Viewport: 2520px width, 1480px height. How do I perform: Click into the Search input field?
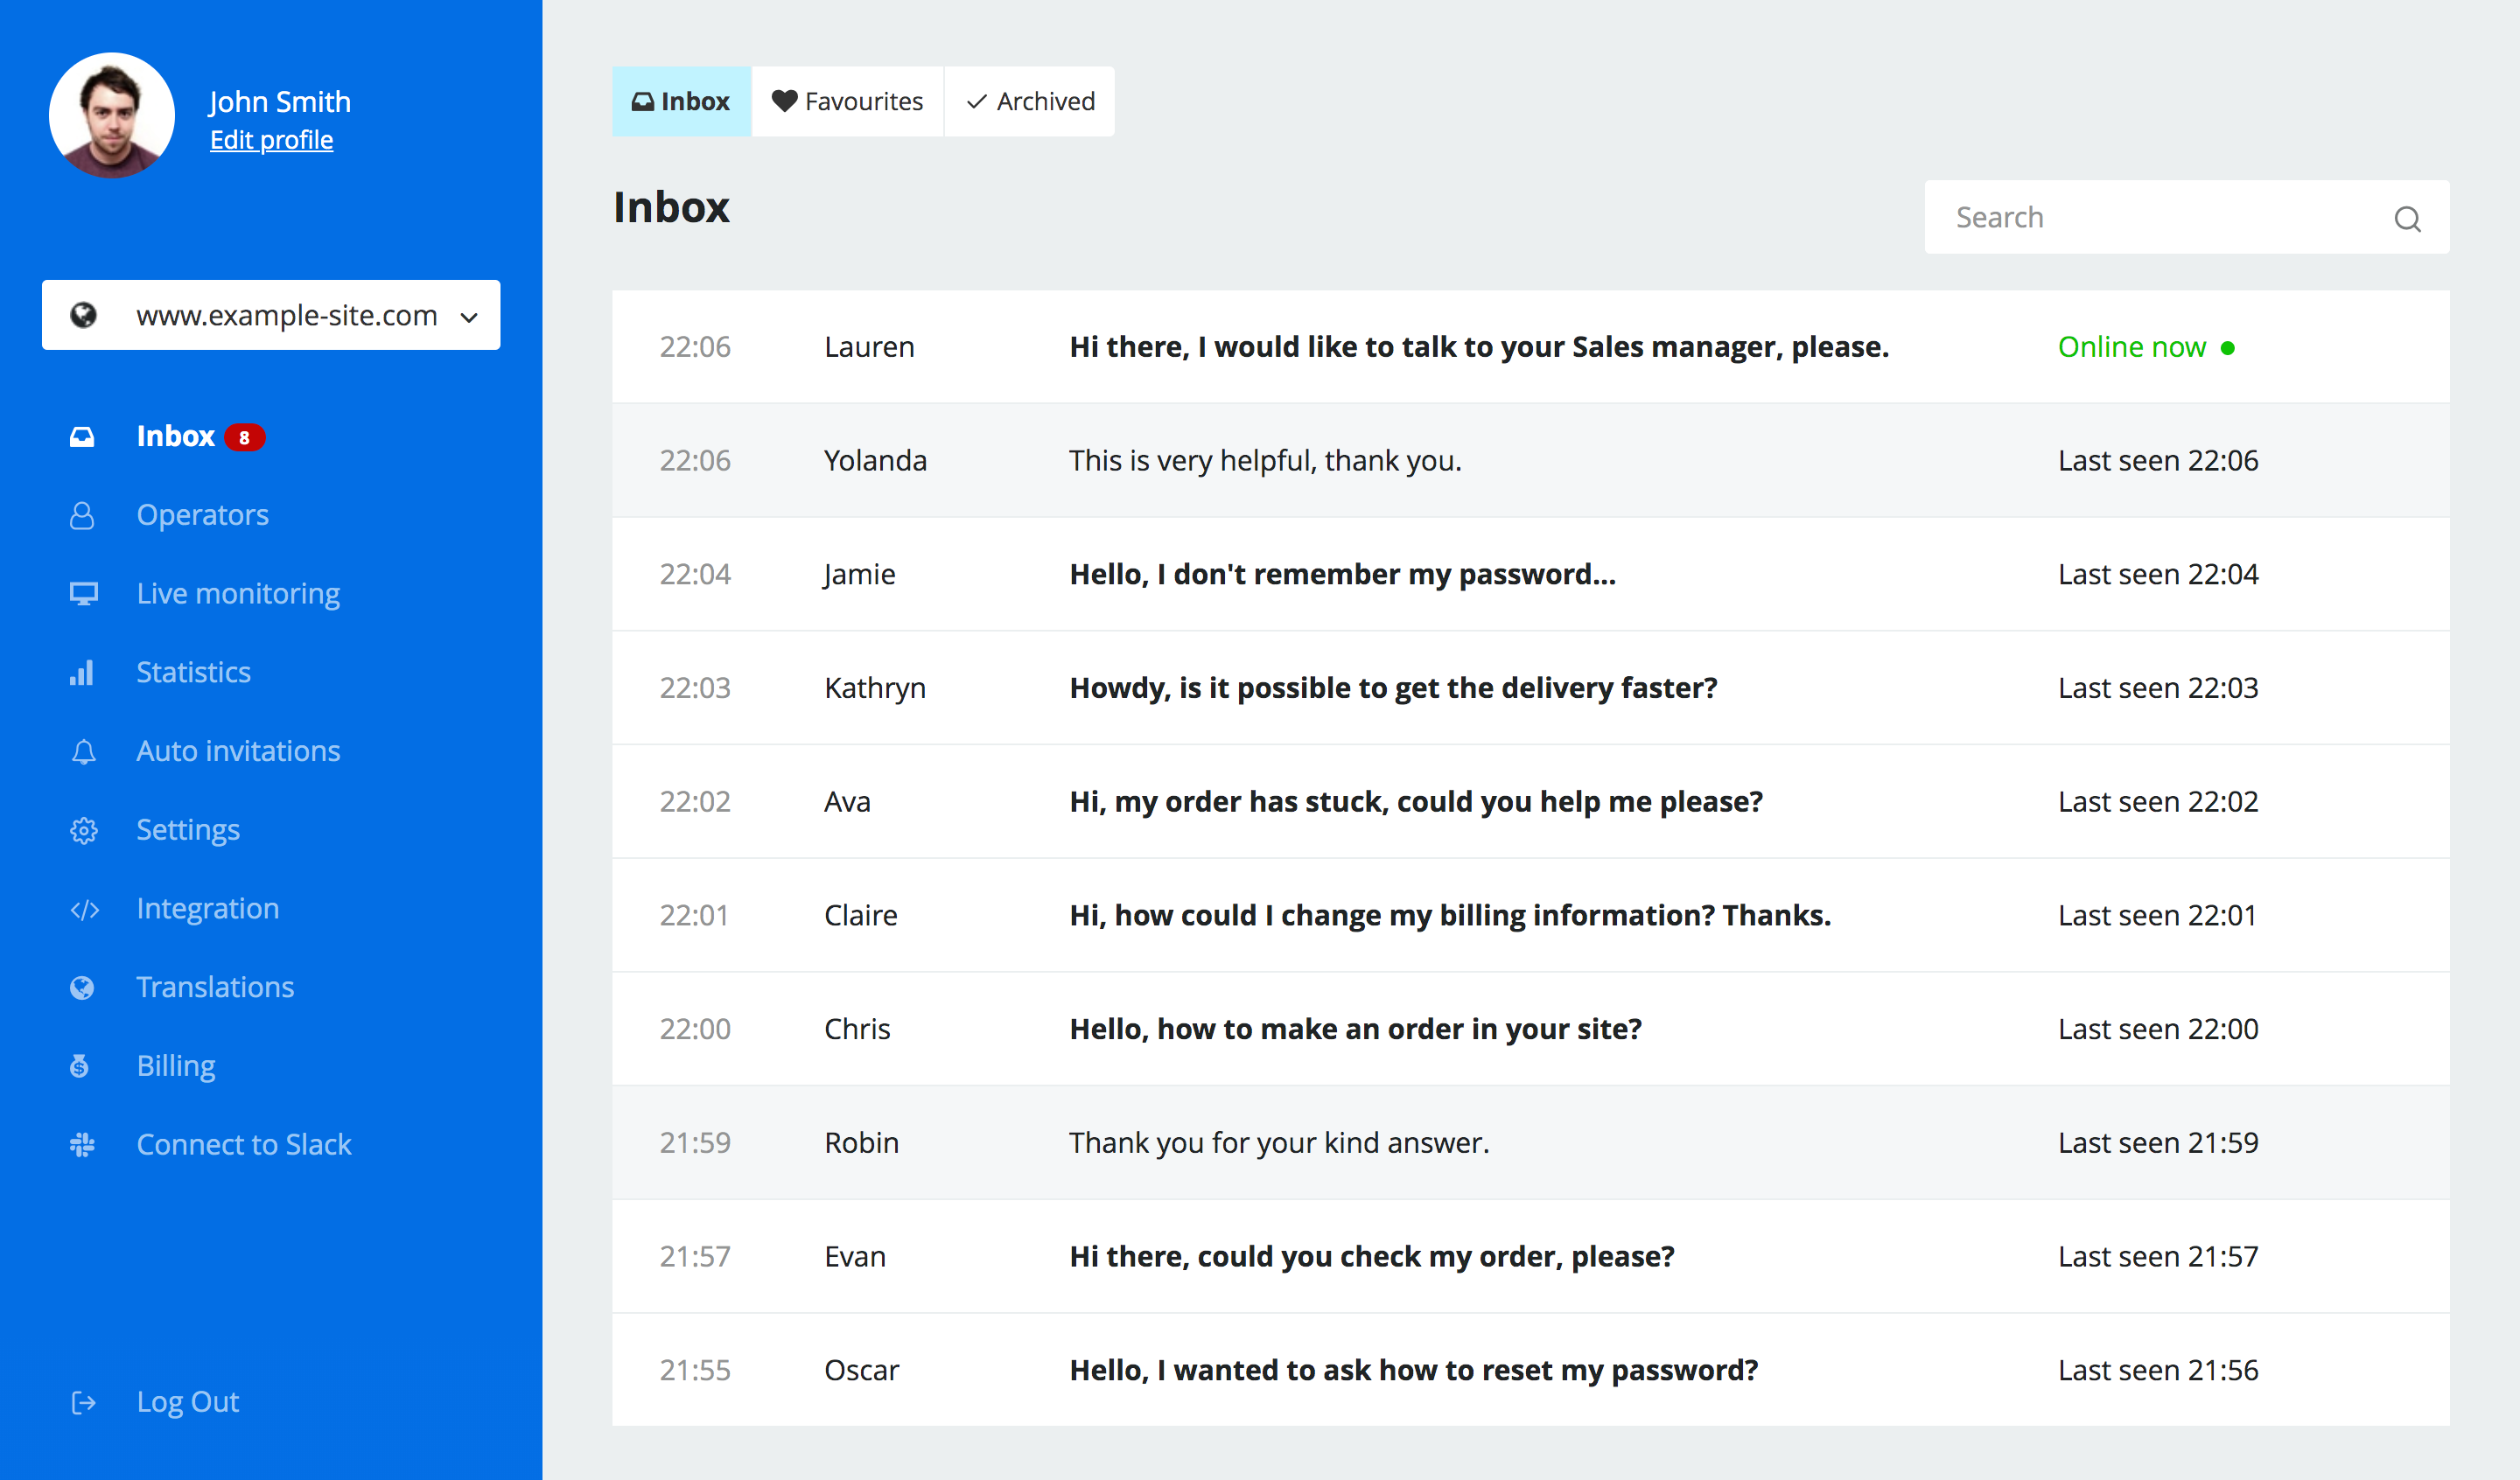tap(2160, 217)
